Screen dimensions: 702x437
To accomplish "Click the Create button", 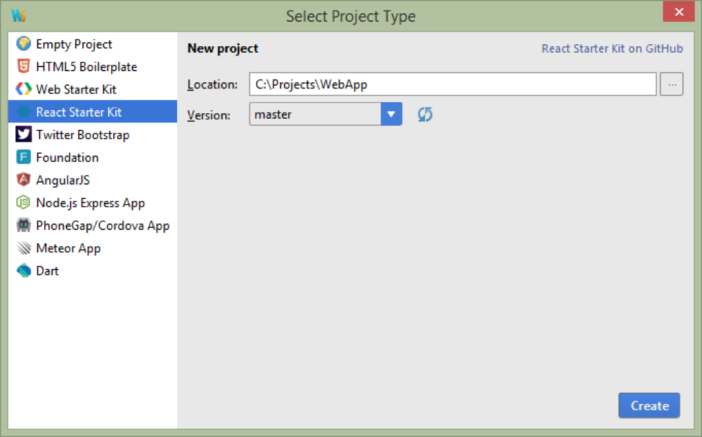I will (649, 405).
